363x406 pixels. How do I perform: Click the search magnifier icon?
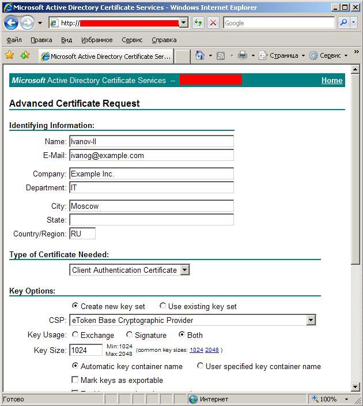click(x=344, y=23)
